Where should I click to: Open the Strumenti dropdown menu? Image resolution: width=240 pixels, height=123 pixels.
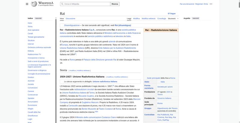click(x=173, y=19)
